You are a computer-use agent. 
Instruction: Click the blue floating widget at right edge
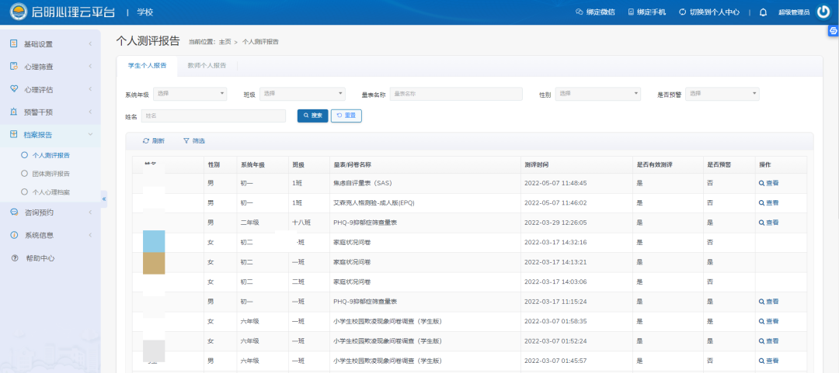(x=834, y=32)
